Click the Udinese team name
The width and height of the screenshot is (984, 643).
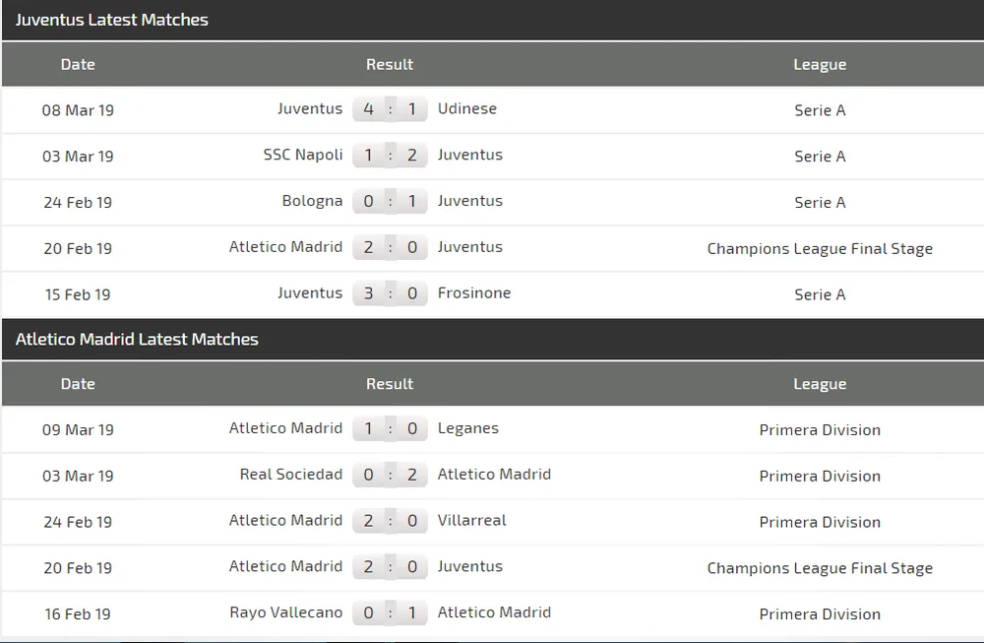point(466,109)
